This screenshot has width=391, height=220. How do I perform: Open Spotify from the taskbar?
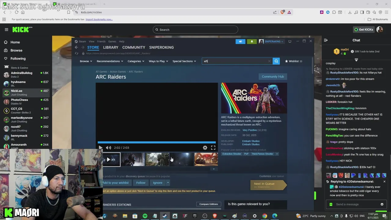point(145,216)
